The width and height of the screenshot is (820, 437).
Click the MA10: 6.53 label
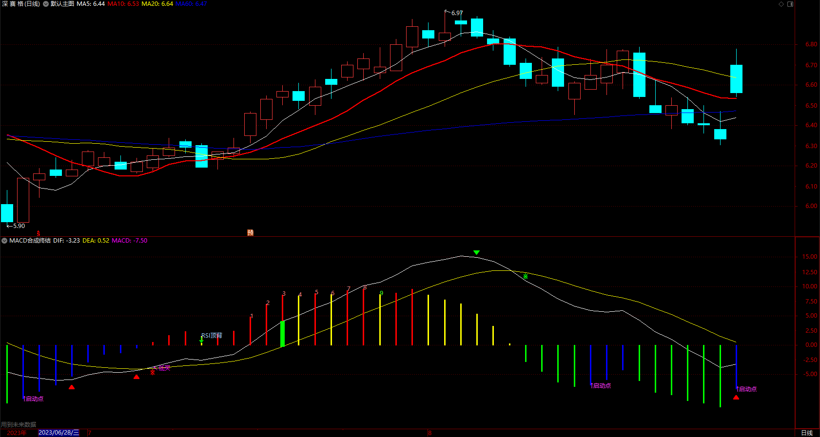point(123,4)
